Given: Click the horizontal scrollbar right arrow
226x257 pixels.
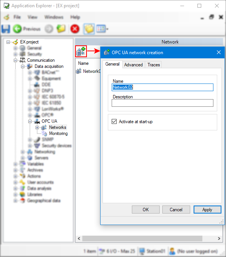Looking at the screenshot, I should pyautogui.click(x=219, y=238).
